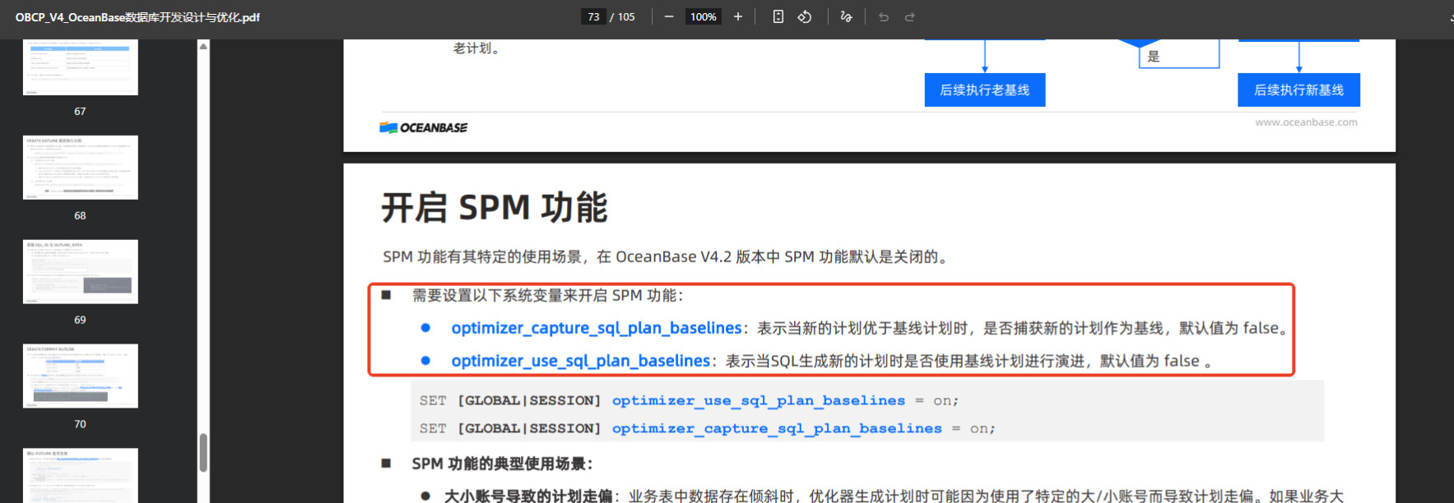Rotate the PDF counterclockwise
Screen dimensions: 1454x503
(805, 17)
